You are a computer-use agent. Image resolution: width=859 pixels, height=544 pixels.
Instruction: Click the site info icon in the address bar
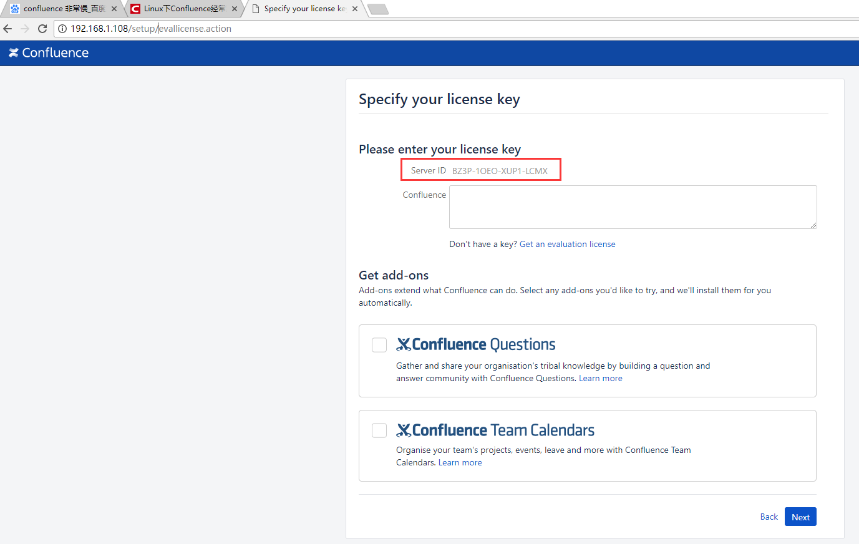pyautogui.click(x=62, y=29)
